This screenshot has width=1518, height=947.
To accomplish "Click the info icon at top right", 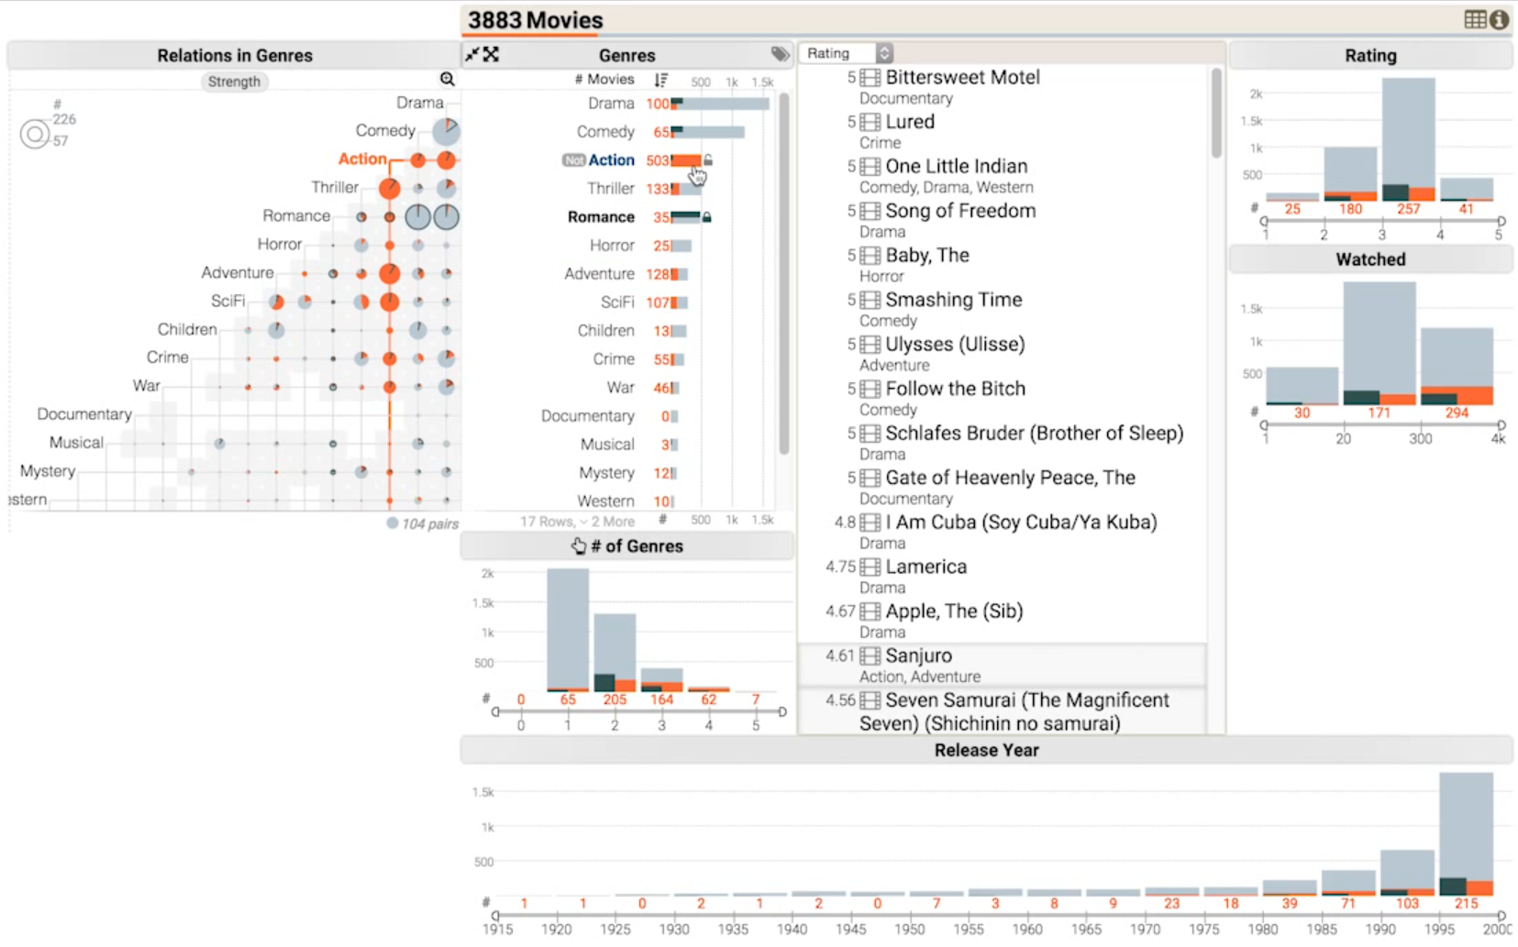I will 1499,19.
